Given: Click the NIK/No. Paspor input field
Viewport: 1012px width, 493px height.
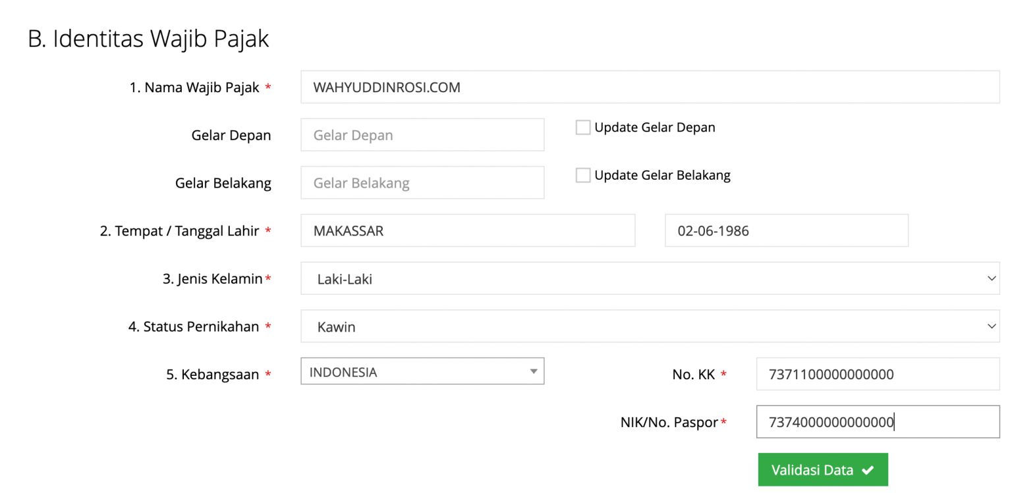Looking at the screenshot, I should [x=877, y=422].
